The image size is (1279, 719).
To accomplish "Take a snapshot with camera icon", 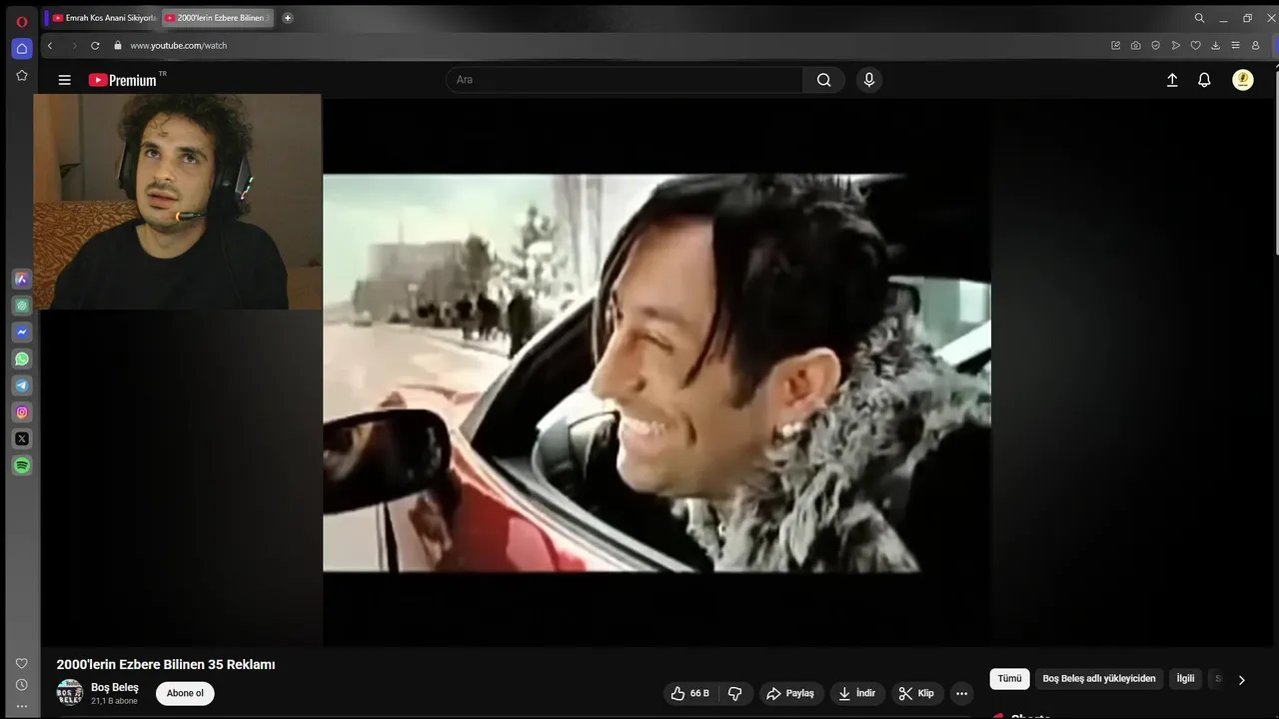I will coord(1136,45).
